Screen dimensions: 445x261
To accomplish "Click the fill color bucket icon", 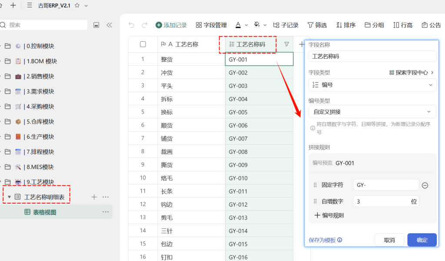I will pyautogui.click(x=257, y=25).
